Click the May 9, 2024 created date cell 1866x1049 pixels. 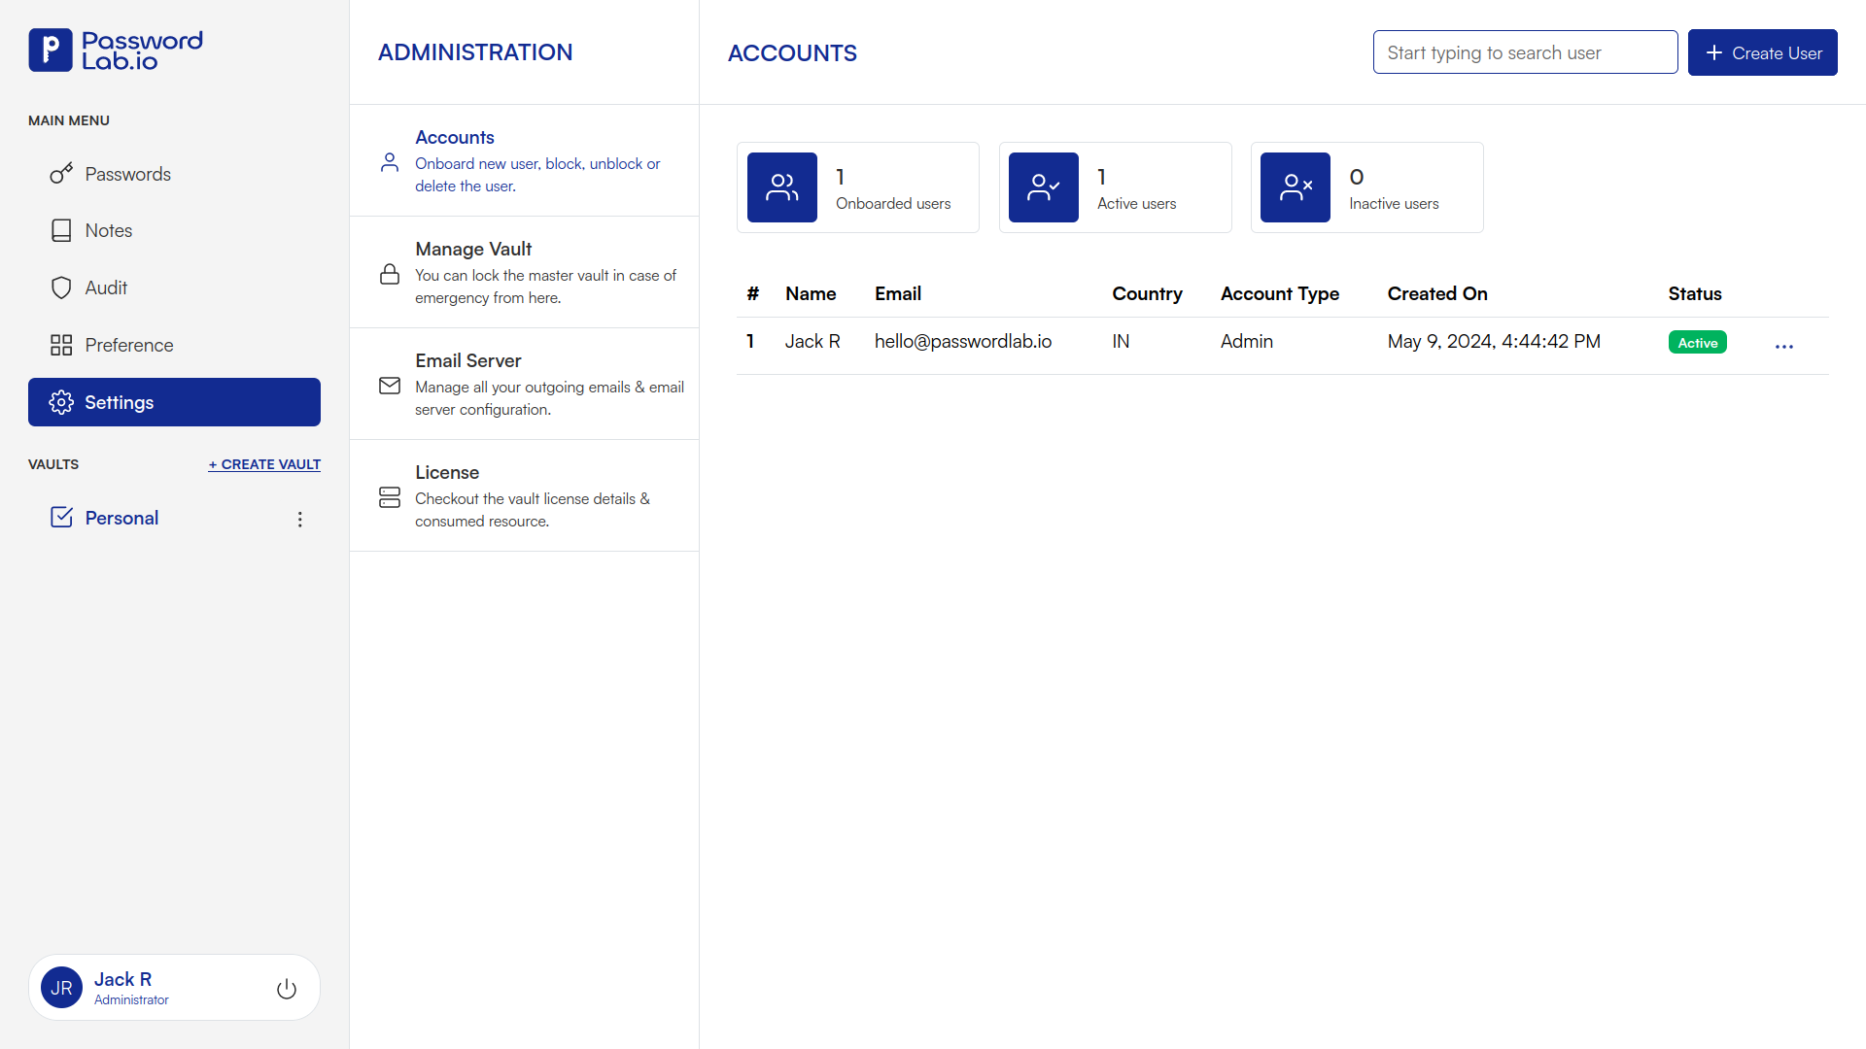1493,341
